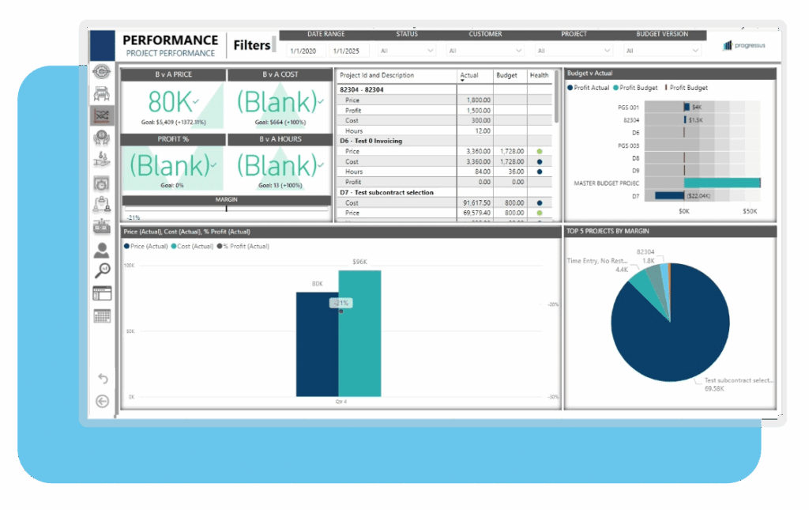Click the magnifier search icon in the sidebar

coord(102,270)
